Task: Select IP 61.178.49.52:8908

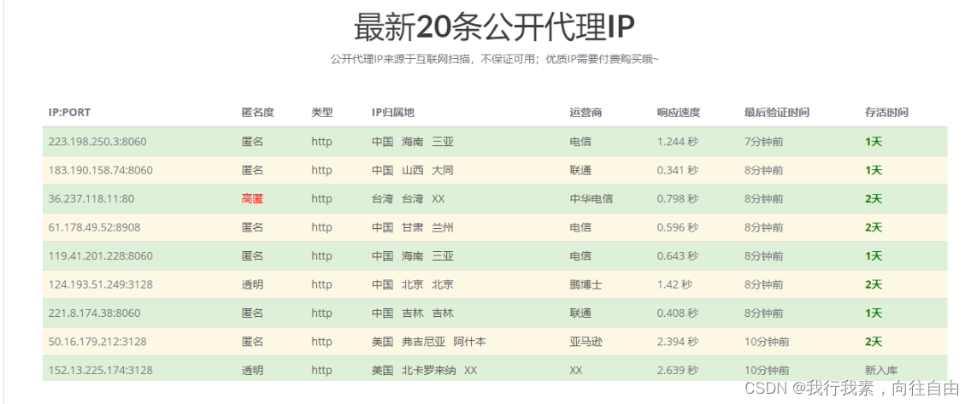Action: 94,227
